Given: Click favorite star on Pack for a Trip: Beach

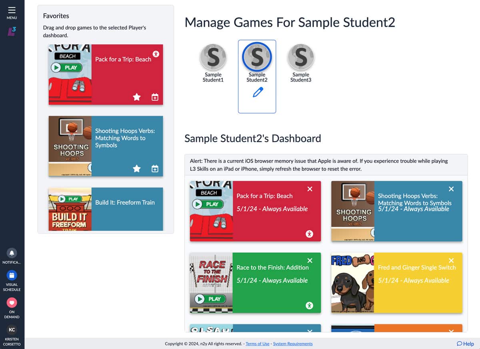Looking at the screenshot, I should tap(137, 97).
